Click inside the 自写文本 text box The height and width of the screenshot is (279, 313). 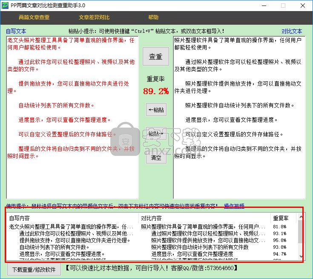[x=72, y=118]
